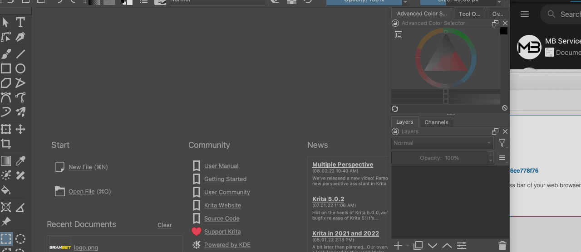The height and width of the screenshot is (252, 581).
Task: Toggle lock on Layers docker
Action: [395, 131]
